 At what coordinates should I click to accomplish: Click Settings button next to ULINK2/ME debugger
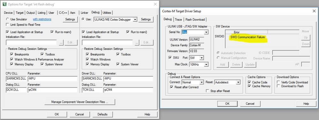point(146,19)
